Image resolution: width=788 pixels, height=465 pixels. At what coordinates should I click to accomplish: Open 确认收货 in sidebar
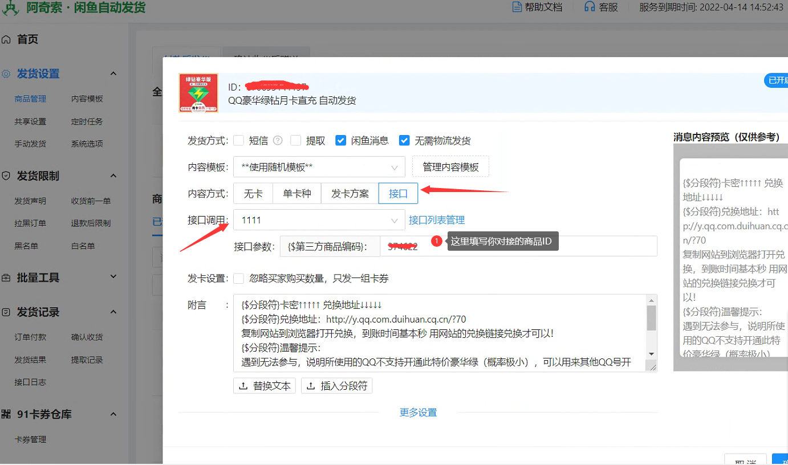point(87,337)
